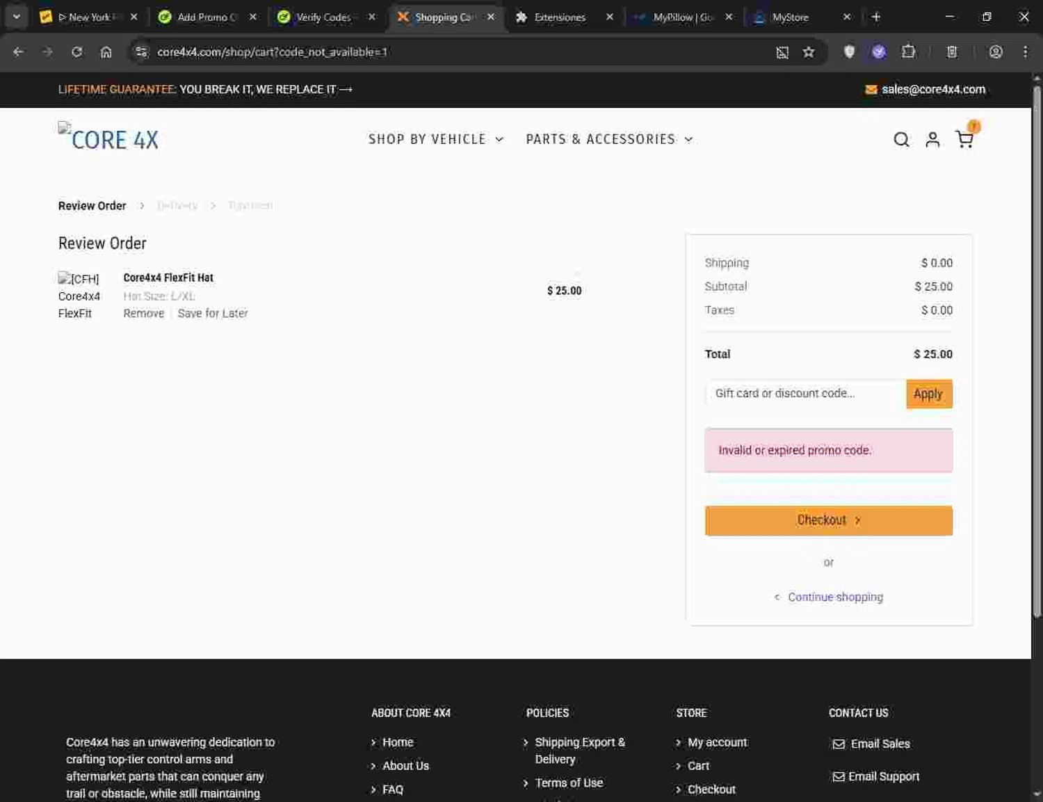Switch to the Extensiones tab
Screen dimensions: 1043x802
(x=564, y=17)
